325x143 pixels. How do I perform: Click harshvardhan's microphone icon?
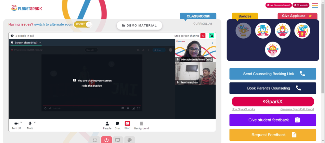pyautogui.click(x=178, y=82)
